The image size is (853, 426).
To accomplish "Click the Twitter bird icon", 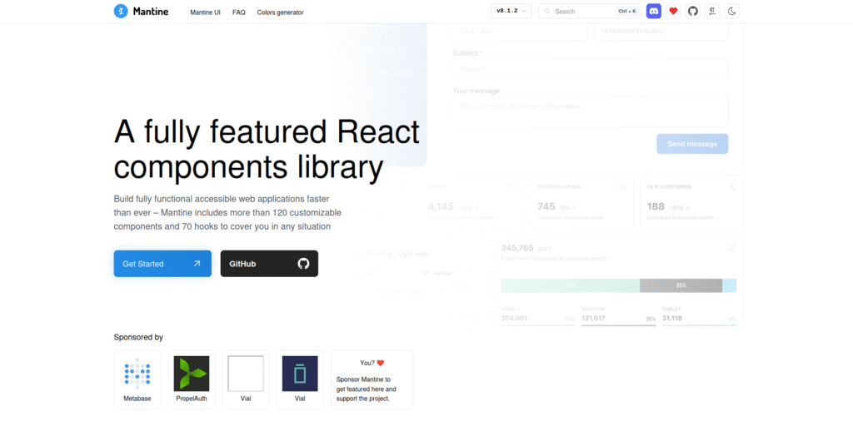I will click(426, 273).
